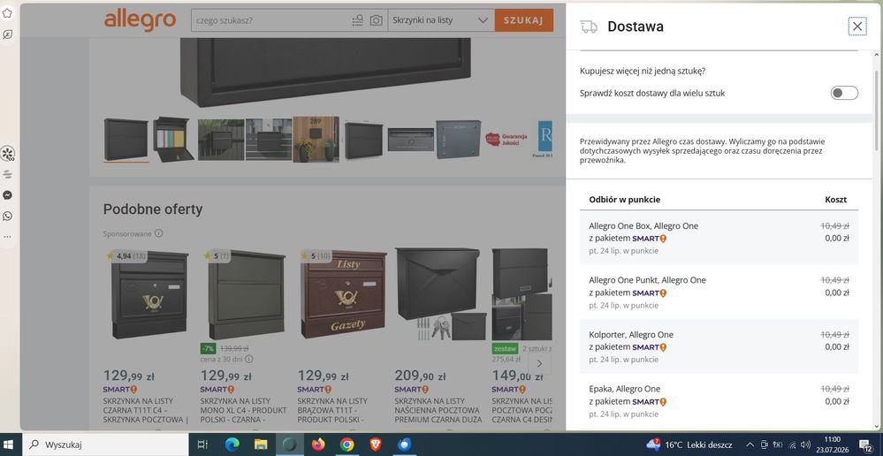Open the three-dots sidebar menu
883x456 pixels.
coord(7,237)
